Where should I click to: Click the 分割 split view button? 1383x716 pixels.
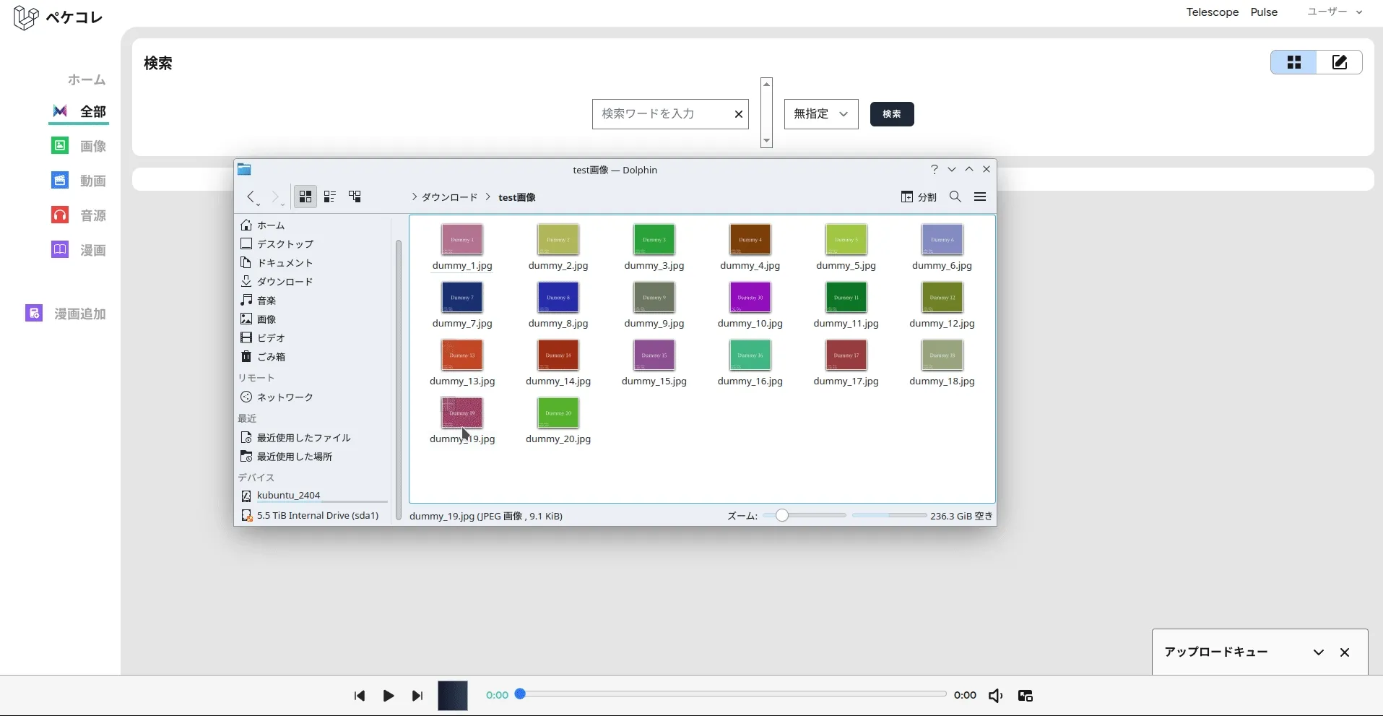click(919, 197)
